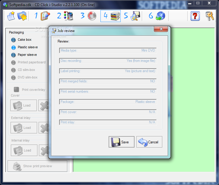Click the Disc recording review field
Image resolution: width=219 pixels, height=185 pixels.
(x=108, y=61)
